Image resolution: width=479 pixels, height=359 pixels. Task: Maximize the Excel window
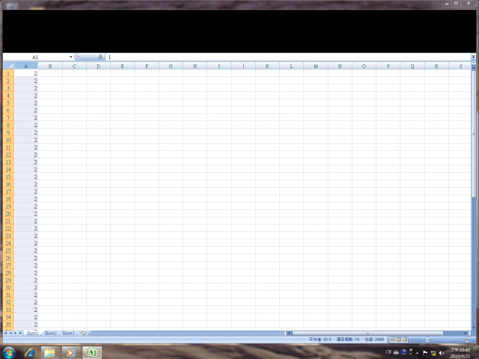pos(456,3)
